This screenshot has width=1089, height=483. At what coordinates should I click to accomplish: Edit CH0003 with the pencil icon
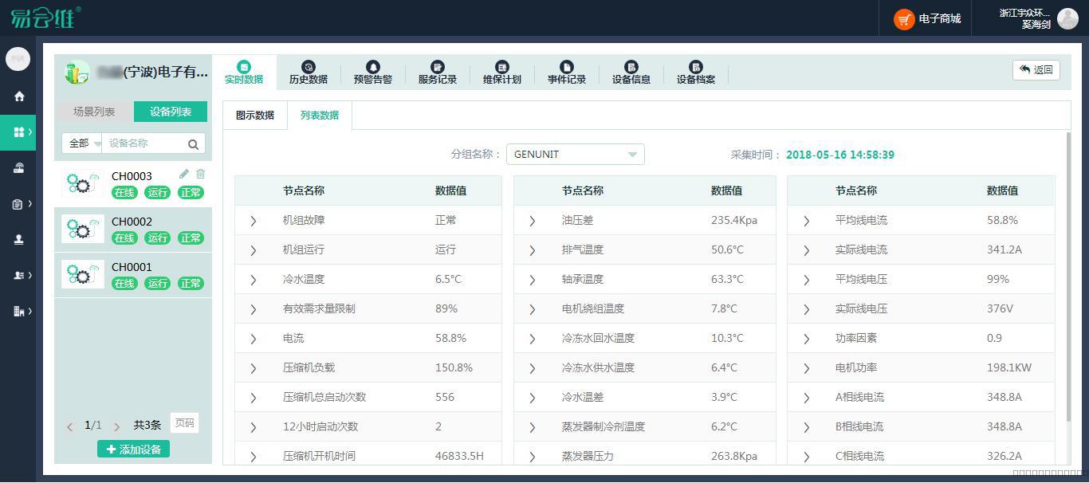click(x=184, y=174)
